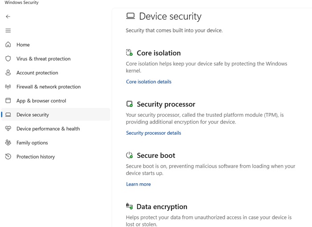Open Device performance & health label
This screenshot has width=312, height=227.
point(48,128)
